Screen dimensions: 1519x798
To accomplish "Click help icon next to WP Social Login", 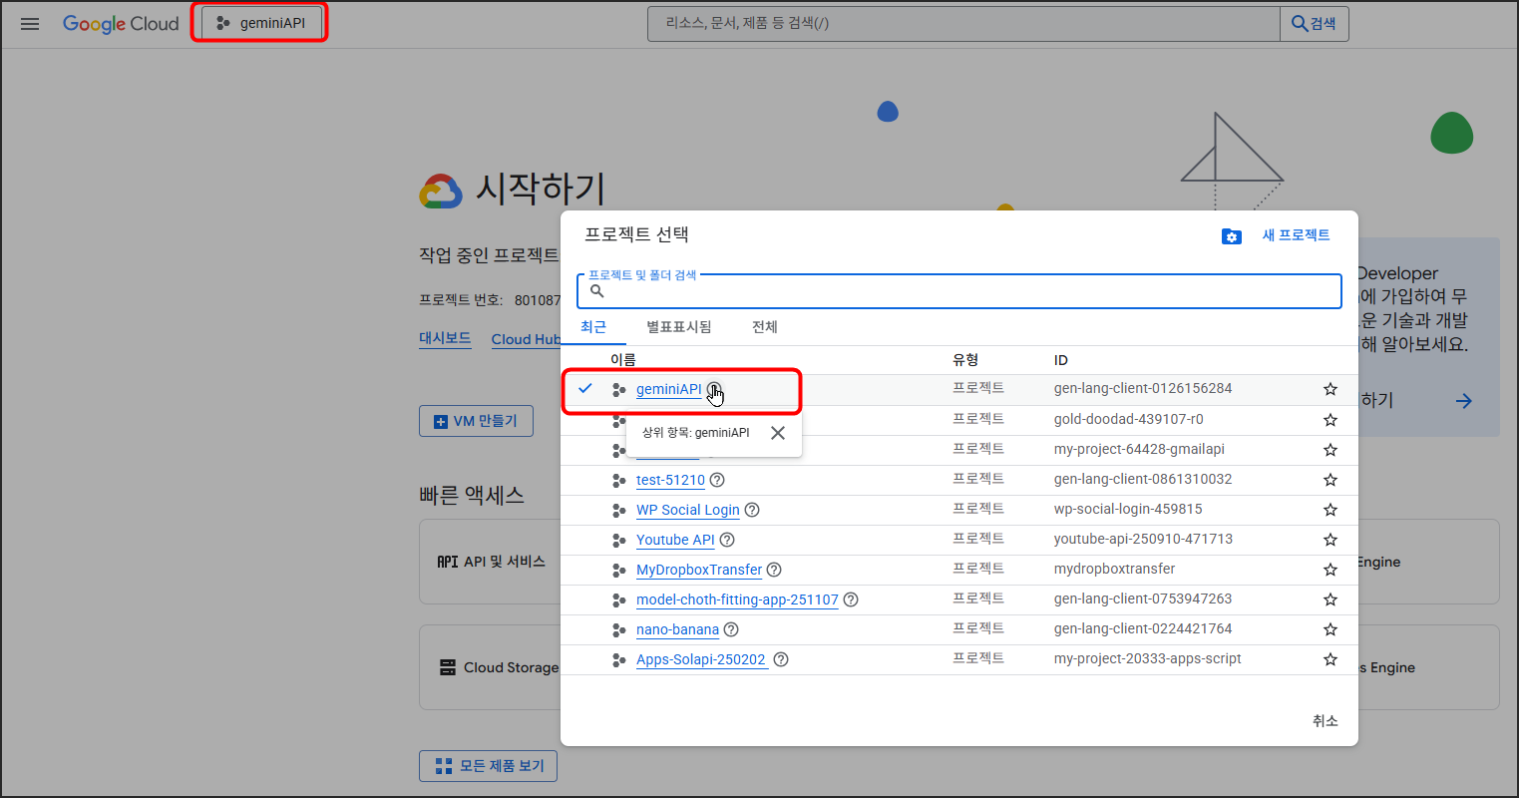I will (752, 510).
